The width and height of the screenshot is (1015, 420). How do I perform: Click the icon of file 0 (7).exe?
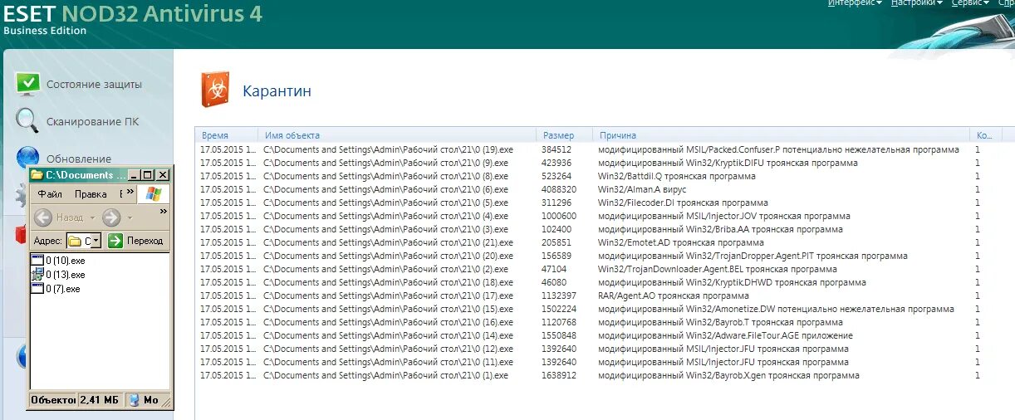37,289
